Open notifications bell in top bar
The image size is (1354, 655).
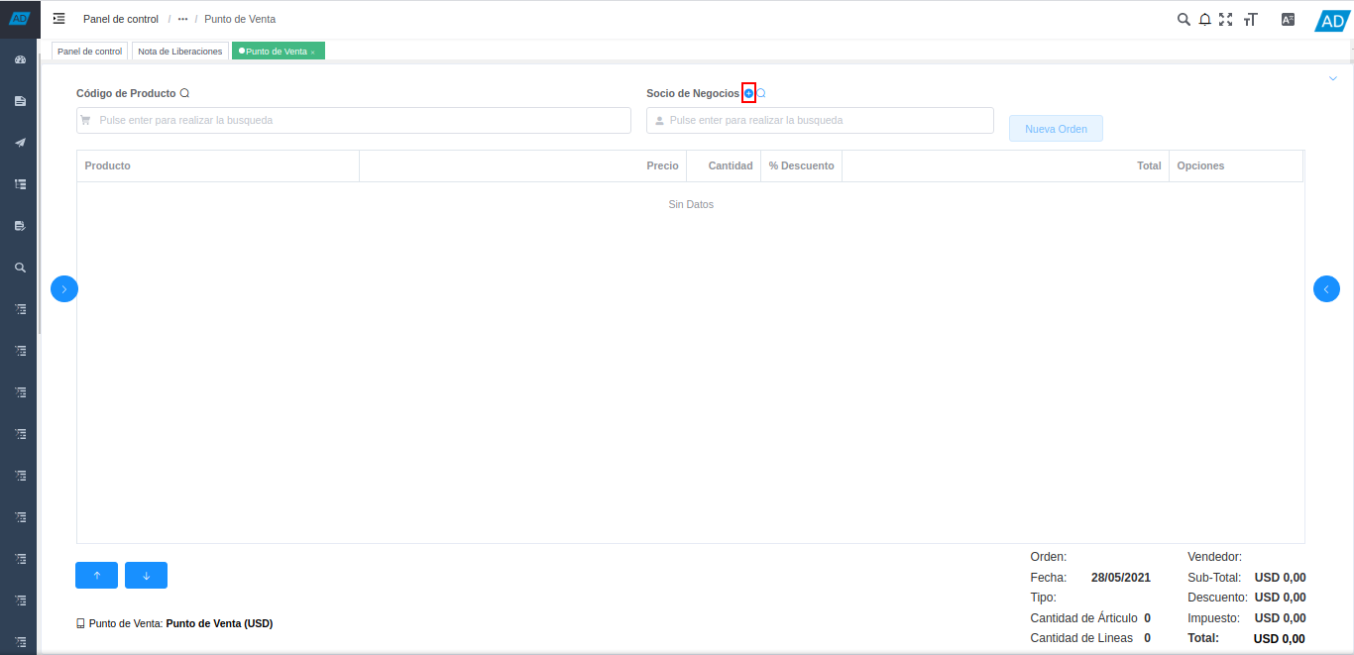point(1204,19)
